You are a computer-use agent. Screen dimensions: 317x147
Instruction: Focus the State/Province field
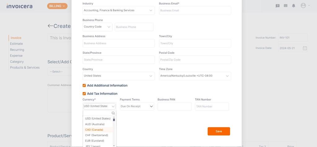click(x=119, y=60)
